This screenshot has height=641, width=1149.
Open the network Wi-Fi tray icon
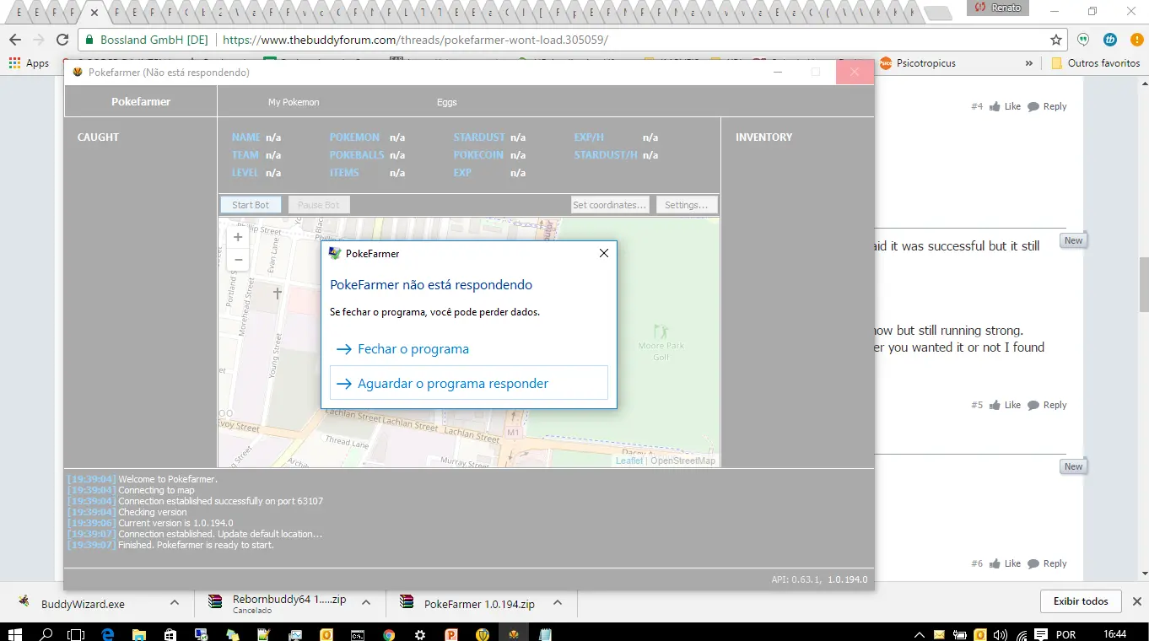(1022, 634)
